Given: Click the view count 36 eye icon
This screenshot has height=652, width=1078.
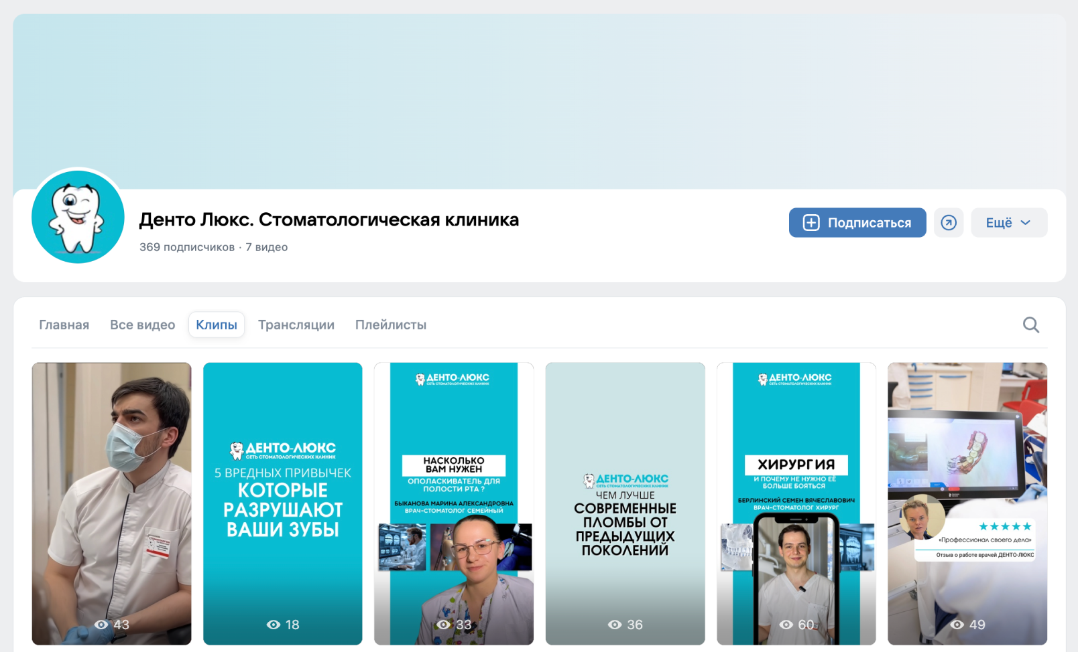Looking at the screenshot, I should coord(615,625).
